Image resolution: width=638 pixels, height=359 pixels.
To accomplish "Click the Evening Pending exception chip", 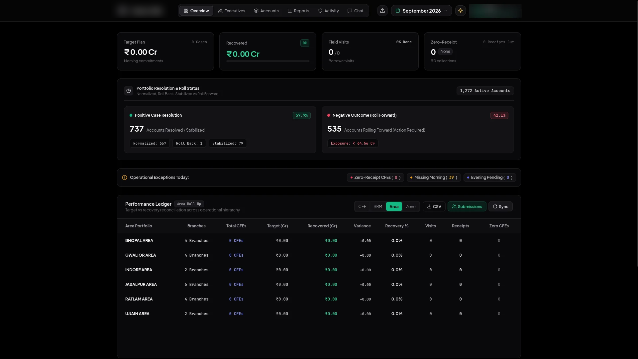I will click(x=490, y=178).
